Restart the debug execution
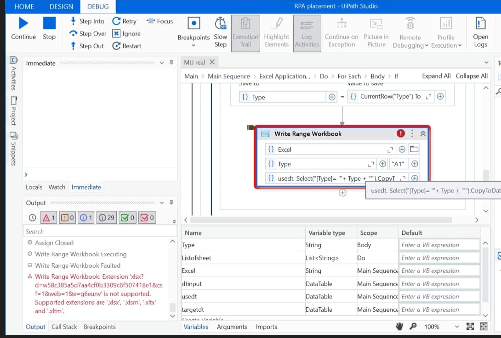501x338 pixels. coord(126,46)
